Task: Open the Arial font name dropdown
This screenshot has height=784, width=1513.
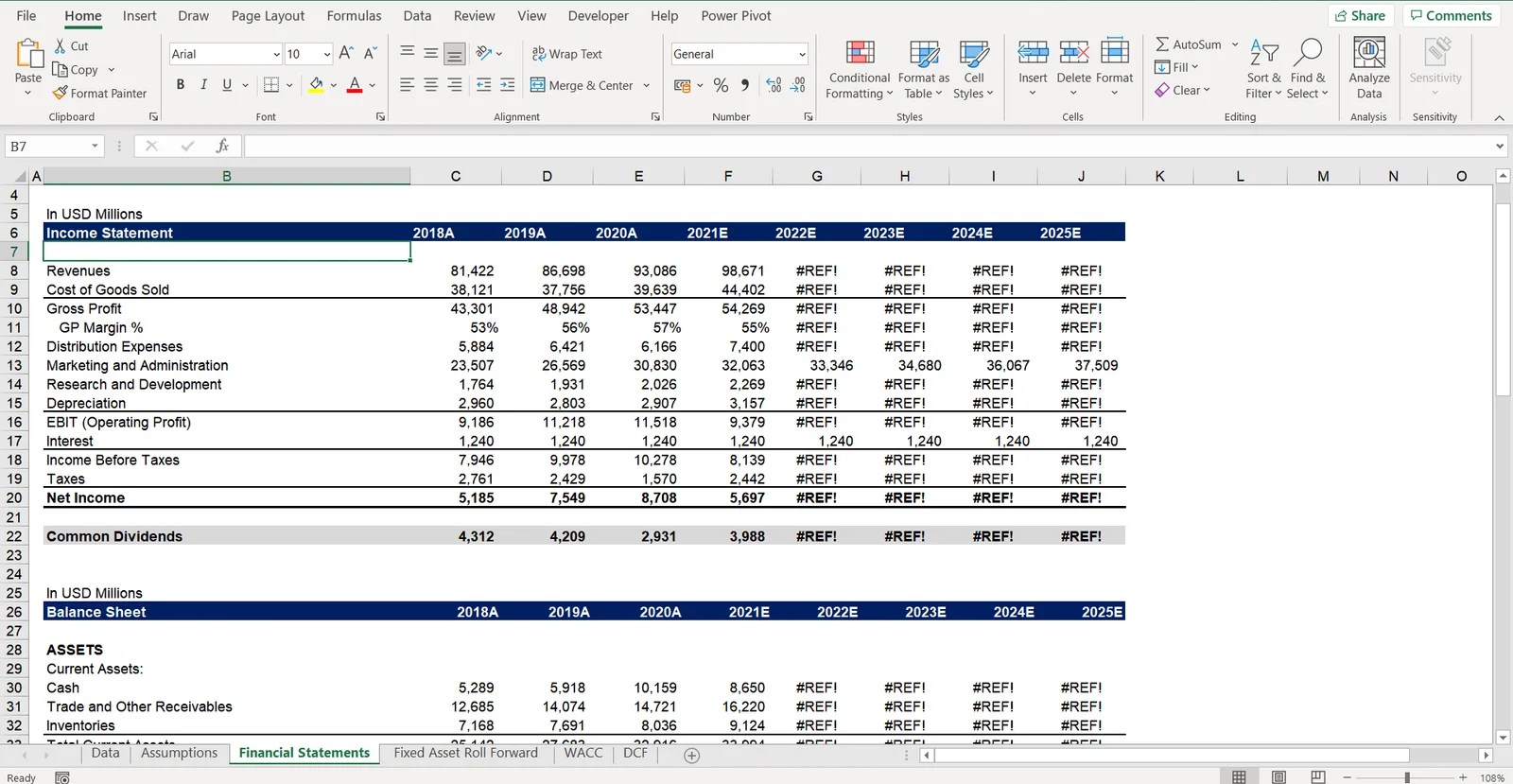Action: [x=276, y=54]
